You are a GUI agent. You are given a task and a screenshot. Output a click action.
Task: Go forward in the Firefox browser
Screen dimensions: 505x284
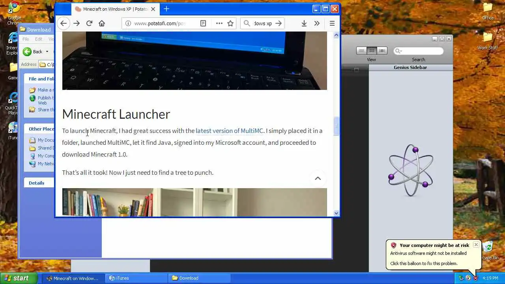[77, 23]
